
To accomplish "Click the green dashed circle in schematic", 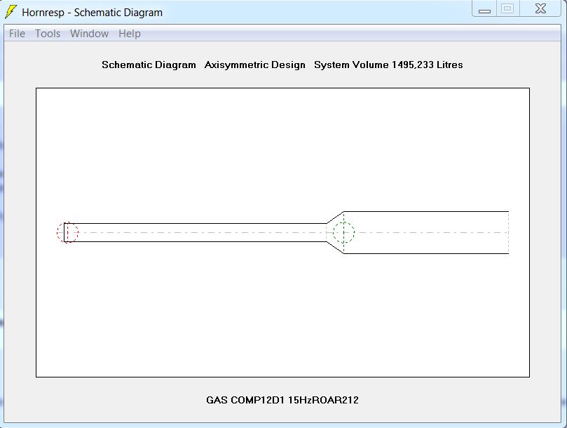I will point(344,232).
